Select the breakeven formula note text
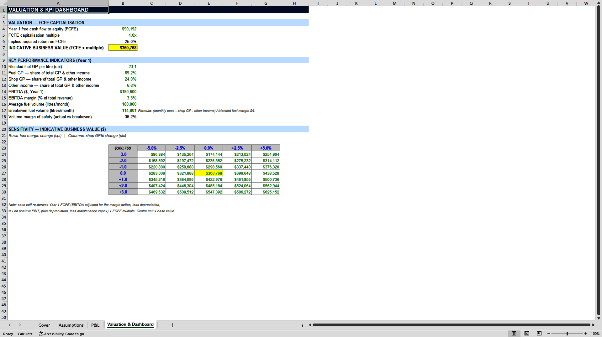Screen dimensions: 602x337 point(196,111)
